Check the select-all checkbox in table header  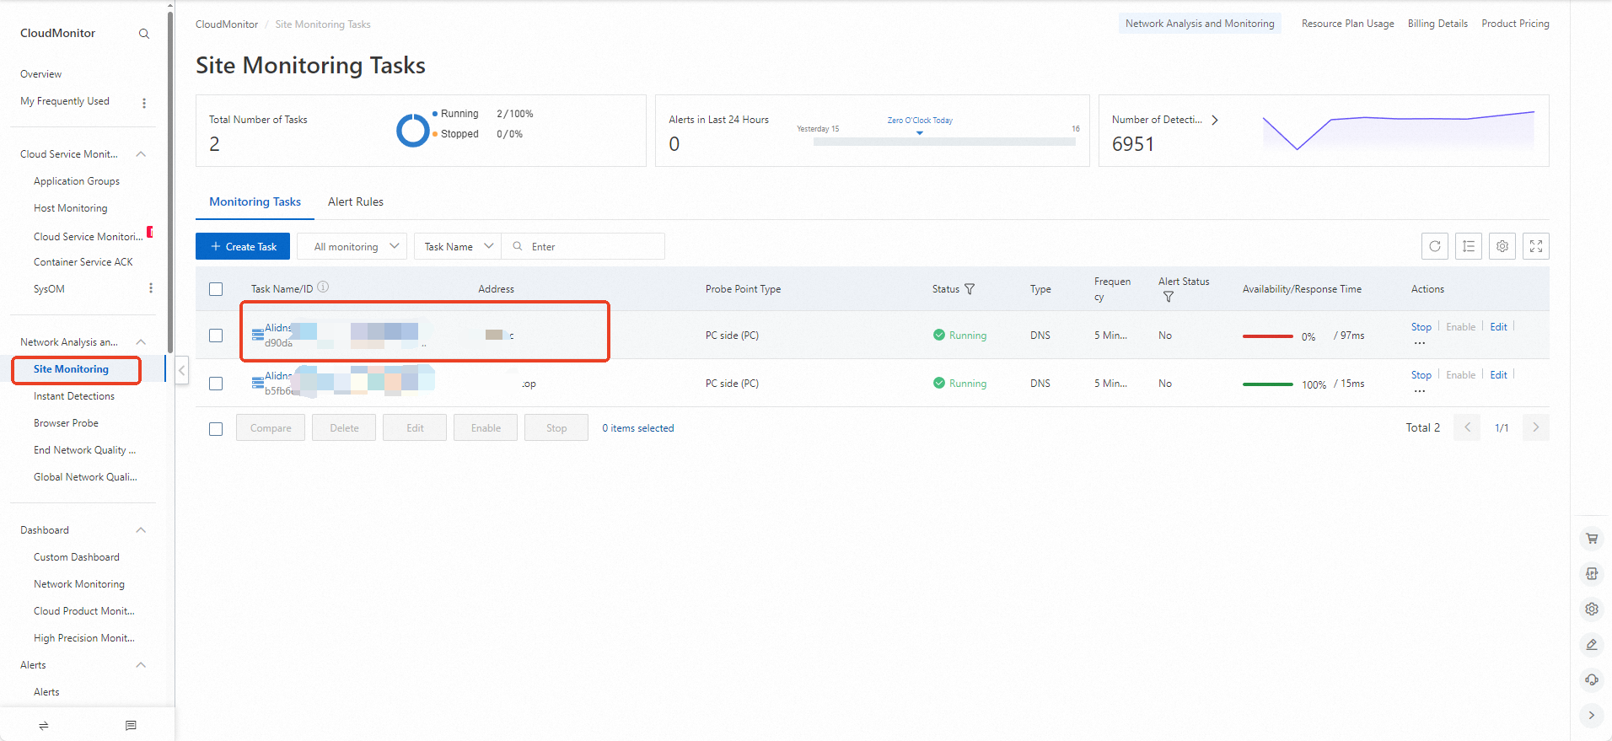pos(216,289)
